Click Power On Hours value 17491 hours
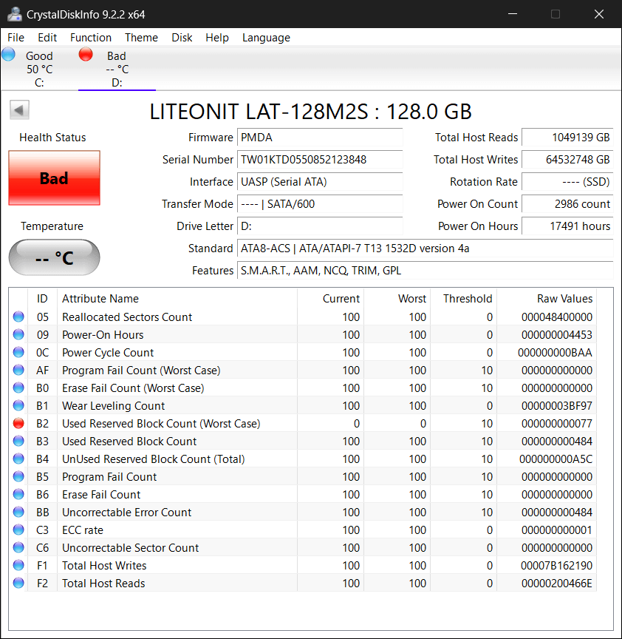The image size is (622, 639). pyautogui.click(x=567, y=226)
